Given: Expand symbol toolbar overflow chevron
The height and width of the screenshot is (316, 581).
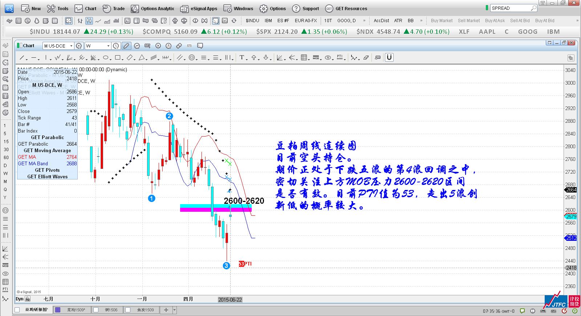Looking at the screenshot, I should [x=364, y=21].
